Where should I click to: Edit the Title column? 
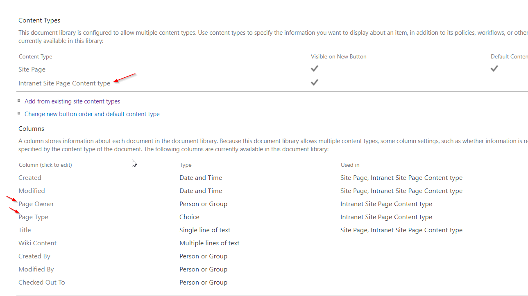point(25,230)
